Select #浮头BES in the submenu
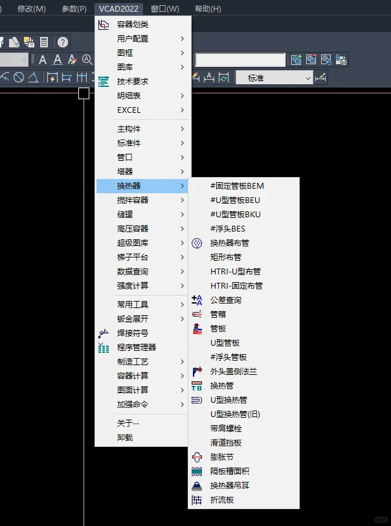 [x=243, y=229]
